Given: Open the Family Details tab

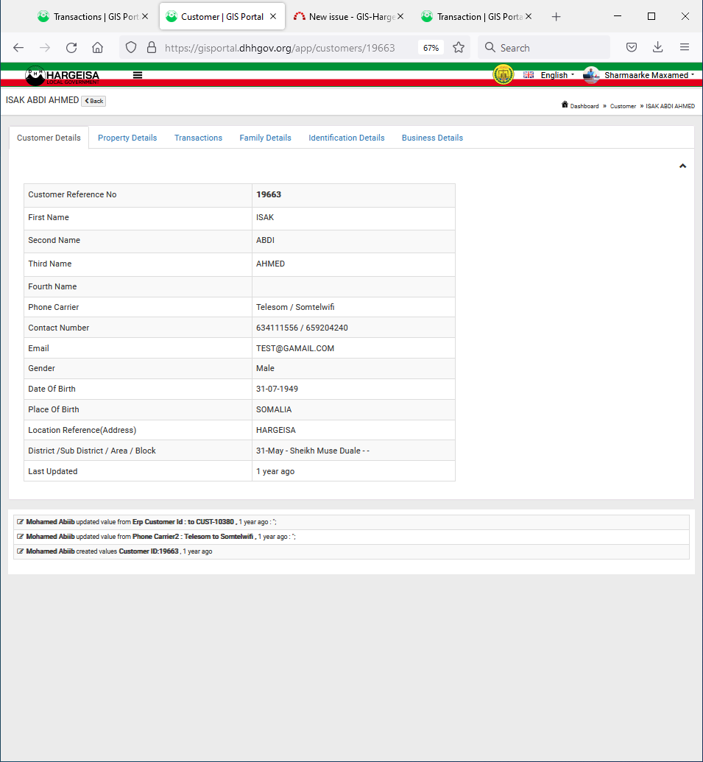Looking at the screenshot, I should click(x=265, y=138).
